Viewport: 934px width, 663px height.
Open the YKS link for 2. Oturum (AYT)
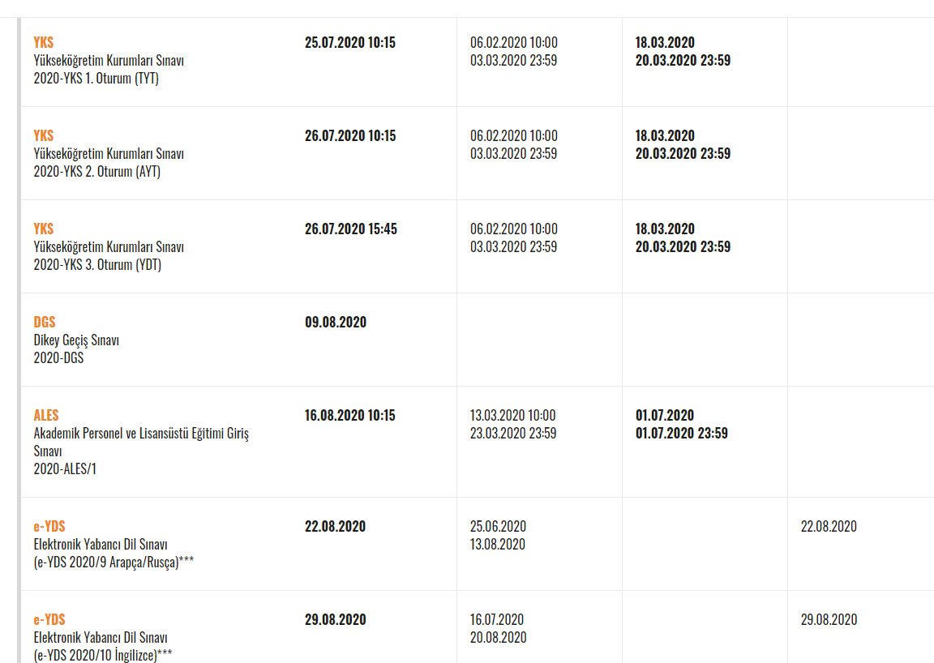pos(44,136)
